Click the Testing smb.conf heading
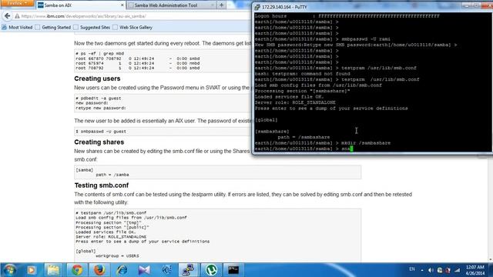Viewport: 493px width, 277px height. click(101, 185)
